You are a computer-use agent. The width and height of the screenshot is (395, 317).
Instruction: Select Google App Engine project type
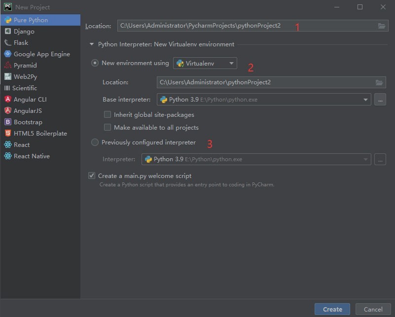point(40,54)
